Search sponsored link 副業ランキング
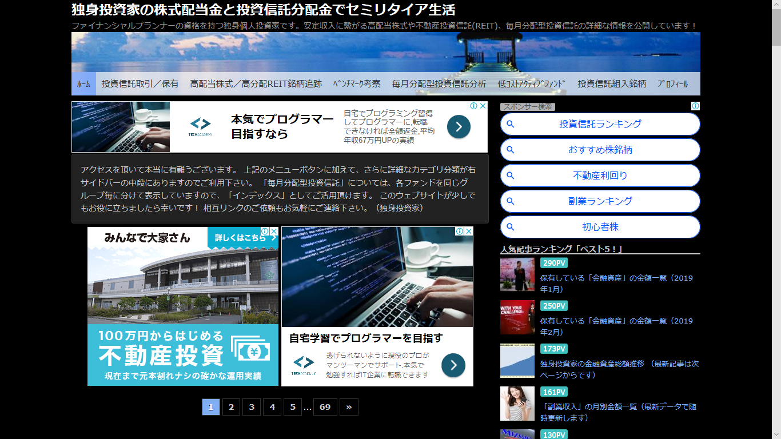This screenshot has height=439, width=781. click(600, 201)
